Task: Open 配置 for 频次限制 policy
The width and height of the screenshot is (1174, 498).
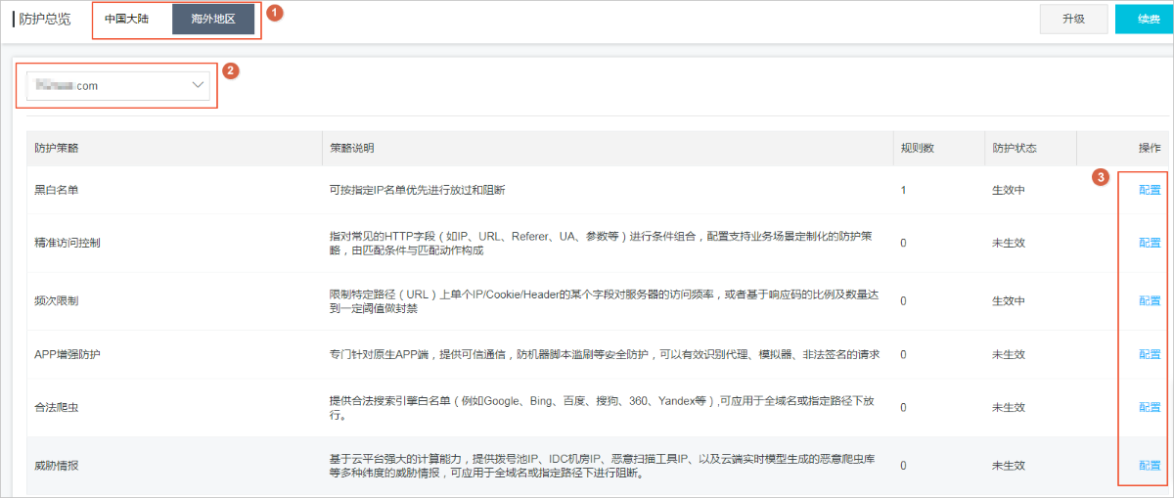Action: [1150, 300]
